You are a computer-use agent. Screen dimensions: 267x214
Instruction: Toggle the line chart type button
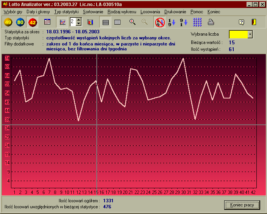click(x=62, y=22)
